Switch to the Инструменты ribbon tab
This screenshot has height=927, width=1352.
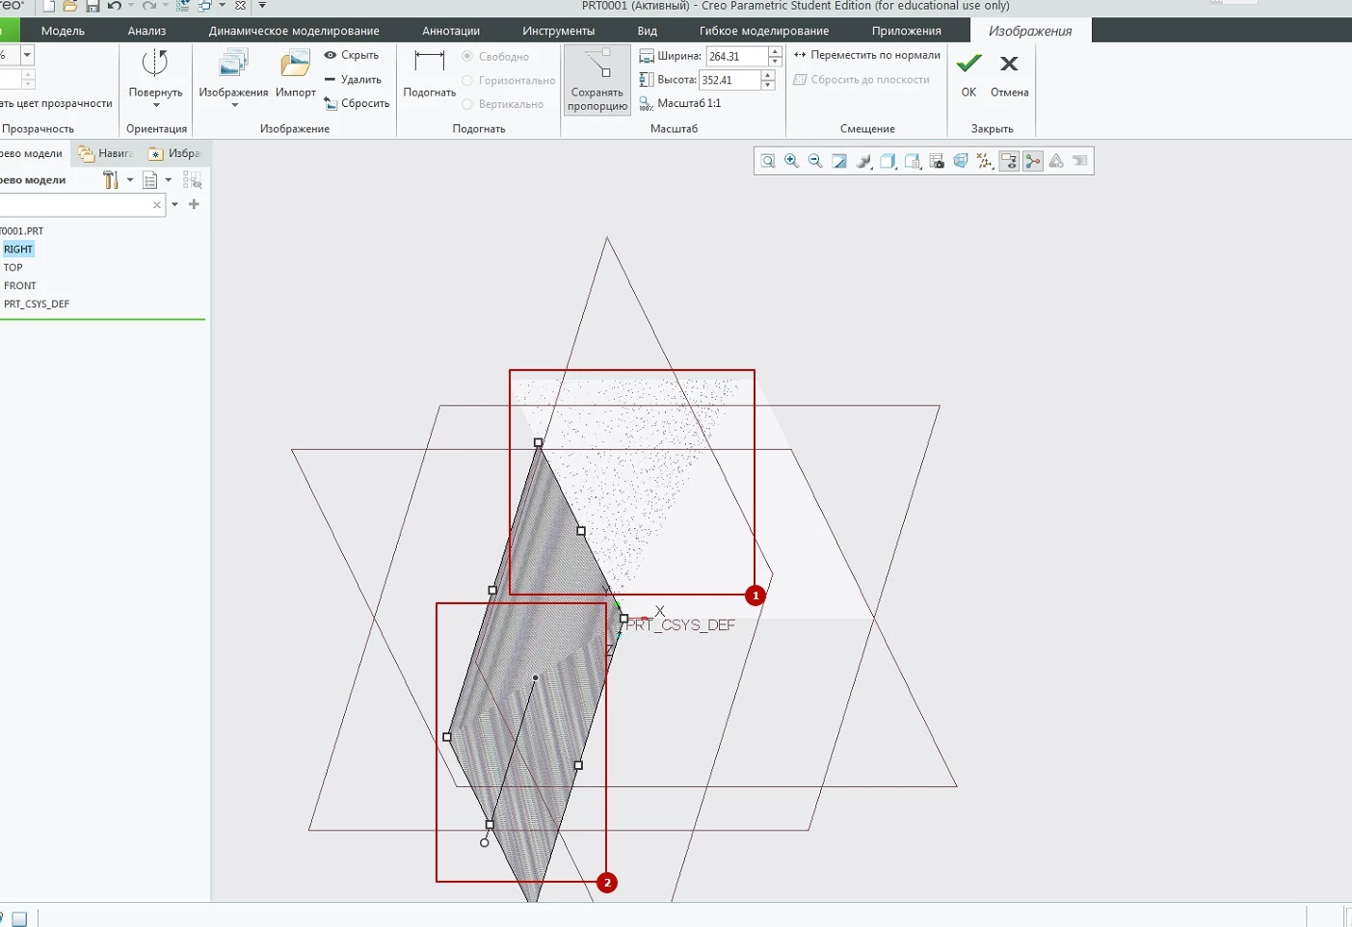[559, 31]
